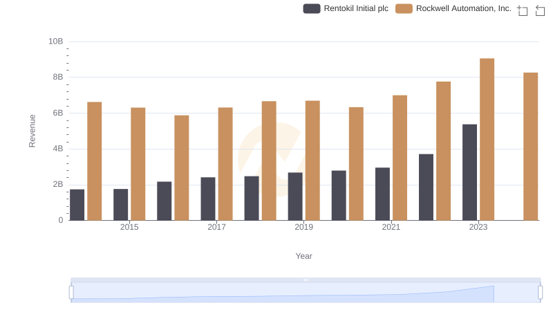This screenshot has width=553, height=319.
Task: Click the last Rockwell bar after 2023
Action: point(530,147)
